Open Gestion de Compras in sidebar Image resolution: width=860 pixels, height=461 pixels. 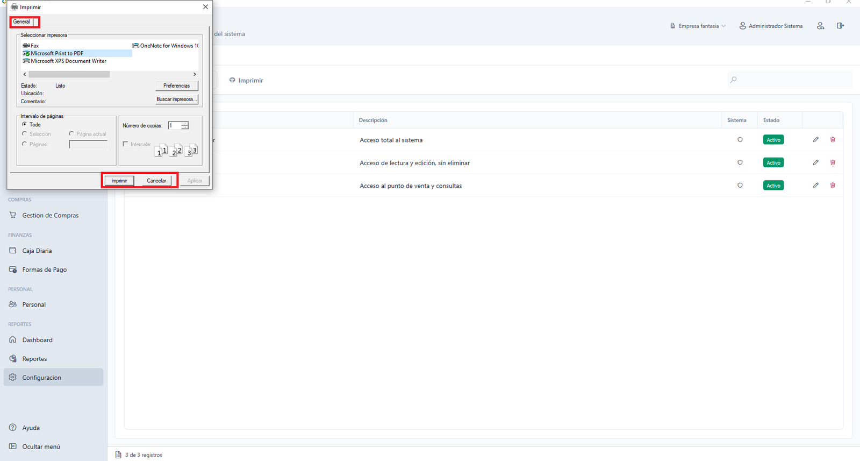click(x=50, y=215)
